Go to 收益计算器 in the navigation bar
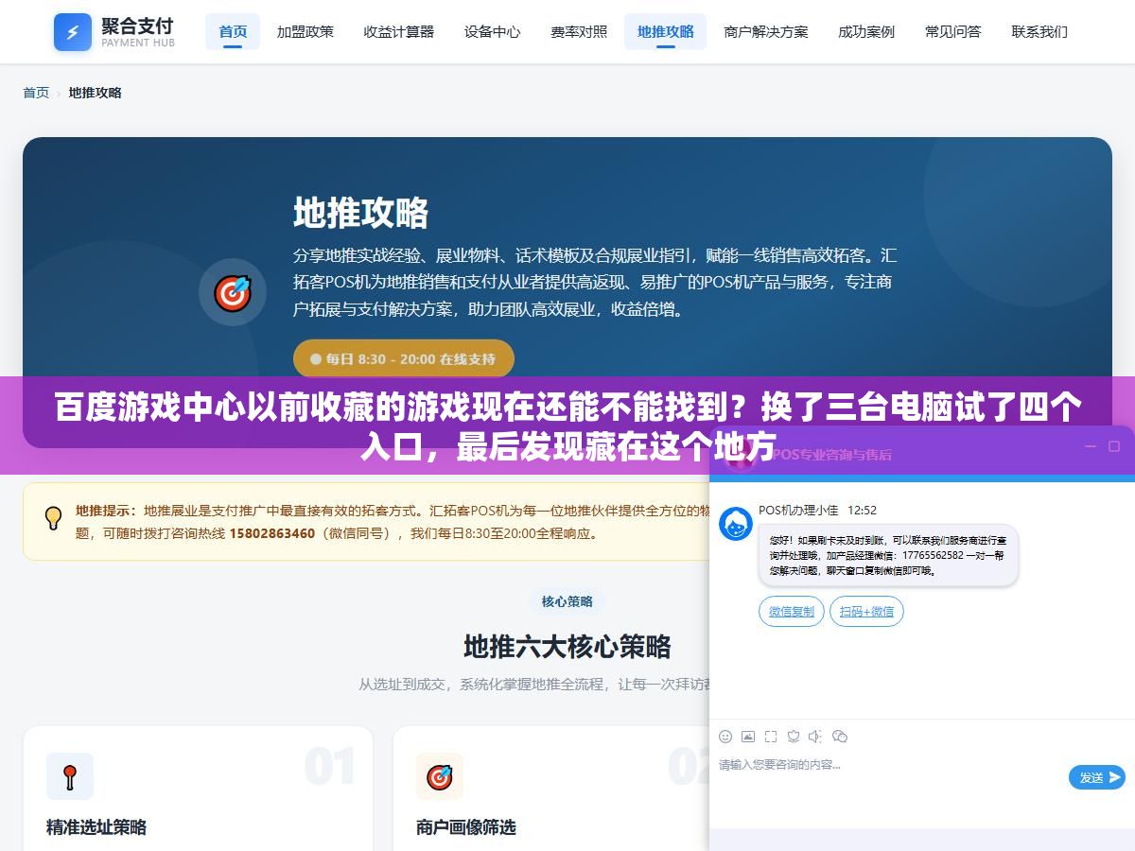This screenshot has height=851, width=1135. [x=398, y=31]
